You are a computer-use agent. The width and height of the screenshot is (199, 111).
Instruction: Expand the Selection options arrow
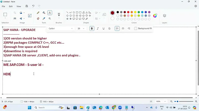coord(5,18)
